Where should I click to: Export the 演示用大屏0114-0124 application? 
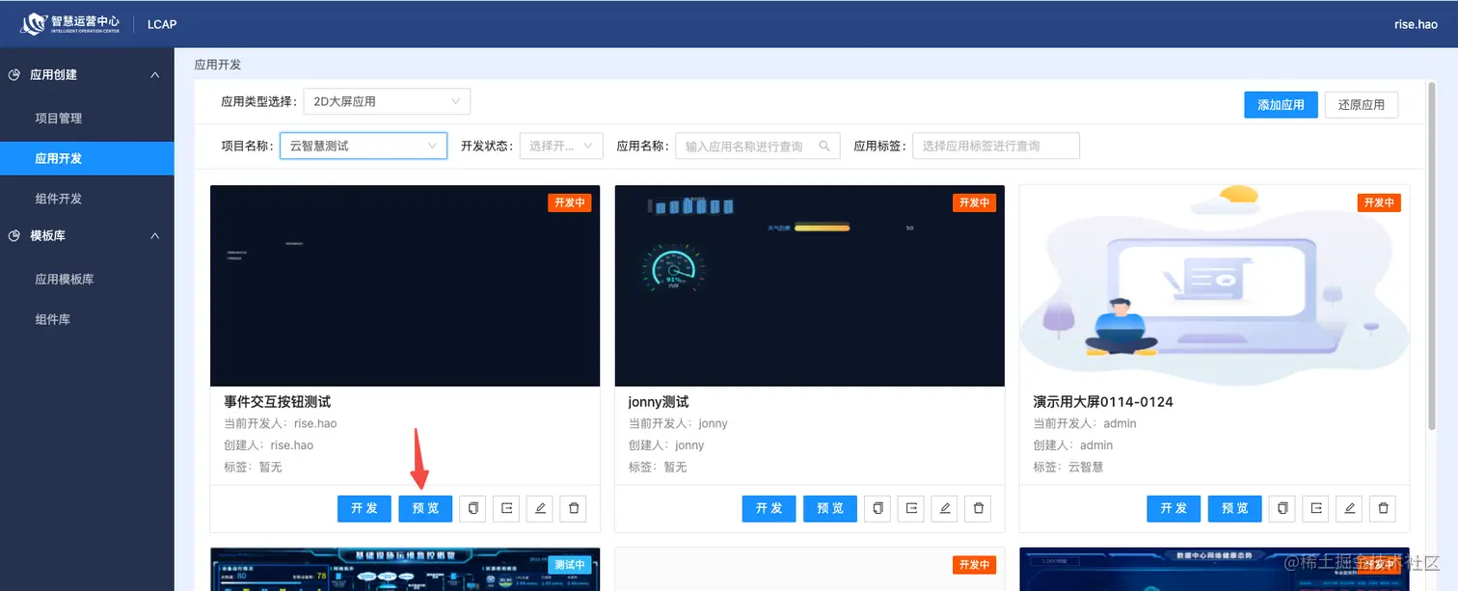[1316, 508]
